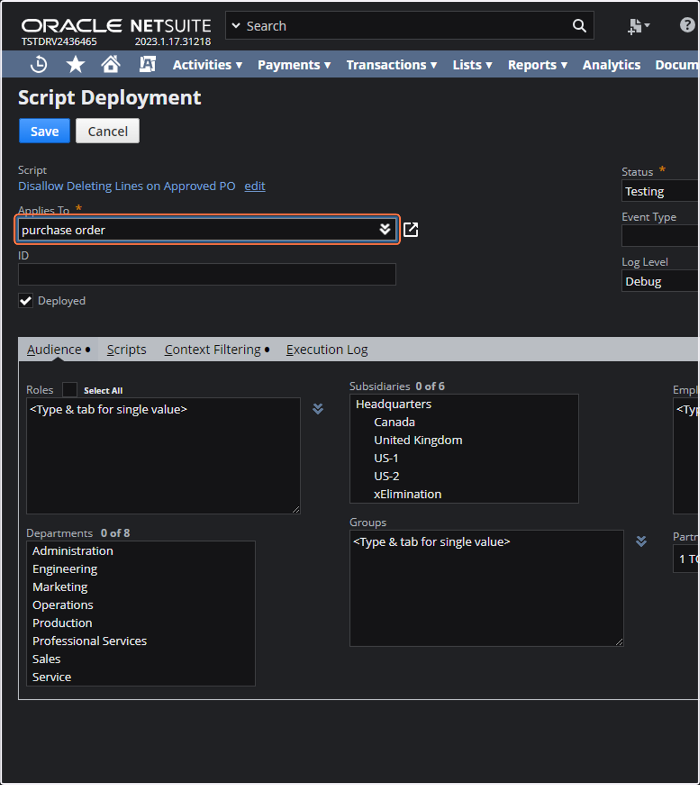
Task: Click the search magnifier icon
Action: (x=579, y=26)
